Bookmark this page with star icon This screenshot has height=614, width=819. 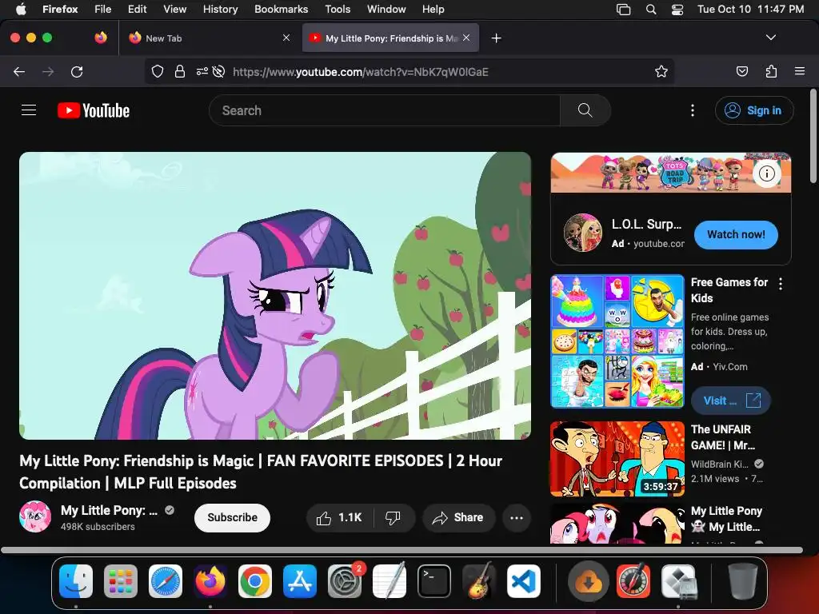(661, 71)
